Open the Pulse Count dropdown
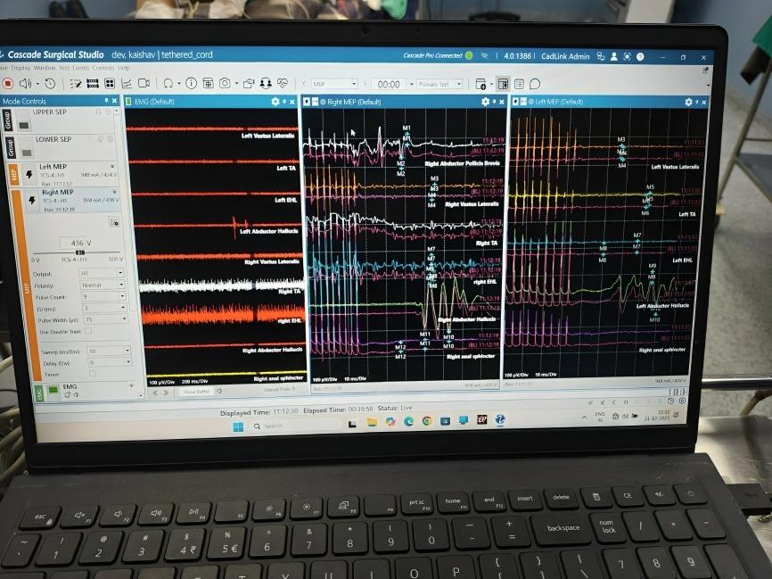Viewport: 772px width, 579px height. coord(103,295)
